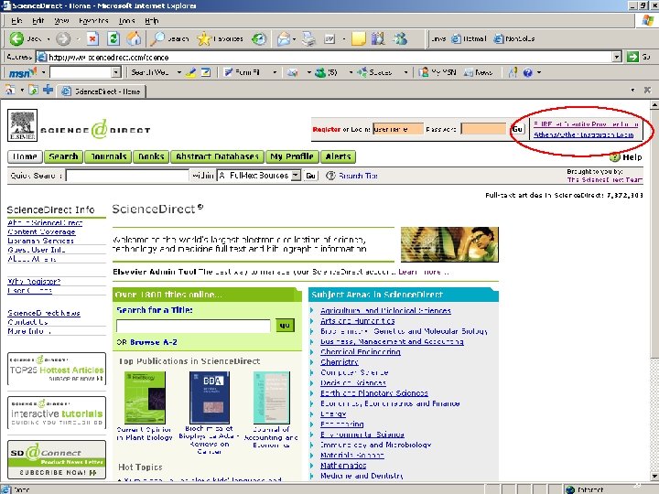Click in the Quick Search text box

tap(127, 176)
